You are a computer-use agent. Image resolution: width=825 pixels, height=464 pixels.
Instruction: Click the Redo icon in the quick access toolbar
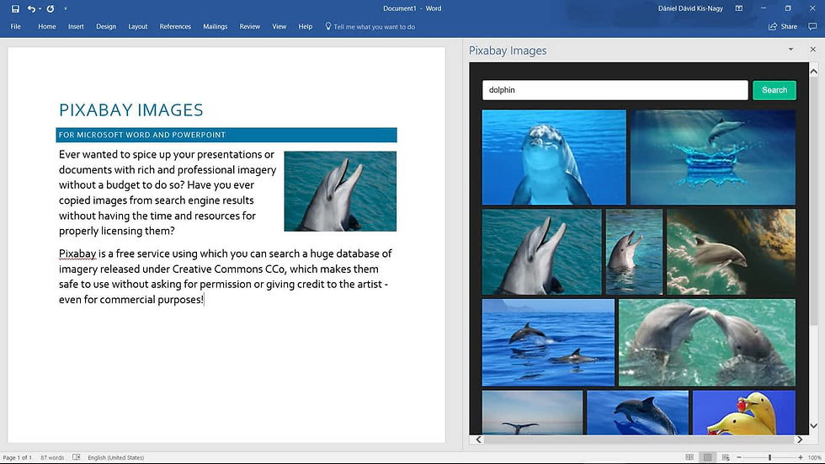tap(51, 8)
